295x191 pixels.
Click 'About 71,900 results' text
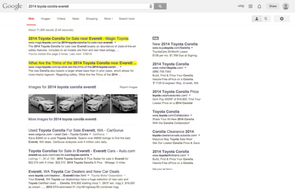(x=51, y=30)
